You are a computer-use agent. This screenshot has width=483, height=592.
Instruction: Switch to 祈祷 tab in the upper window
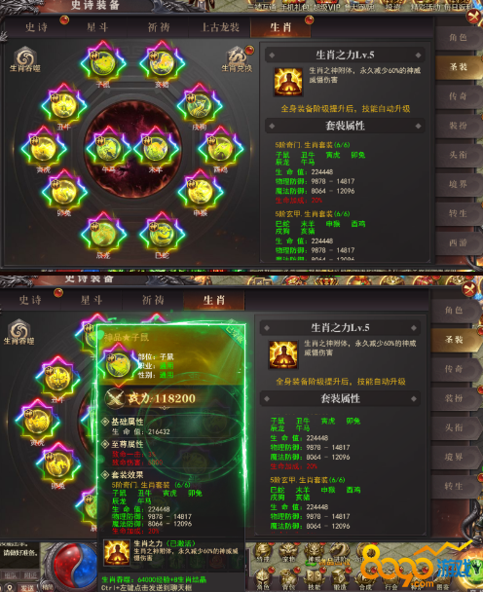click(x=159, y=27)
